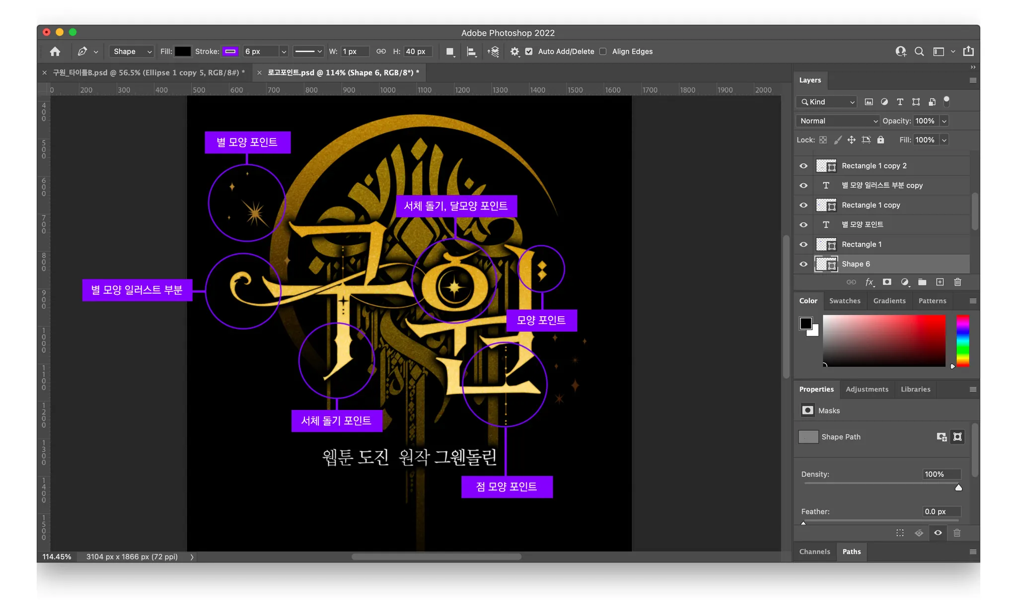Viewport: 1017px width, 611px height.
Task: Uncheck Auto Add/Delete checkbox
Action: [x=529, y=52]
